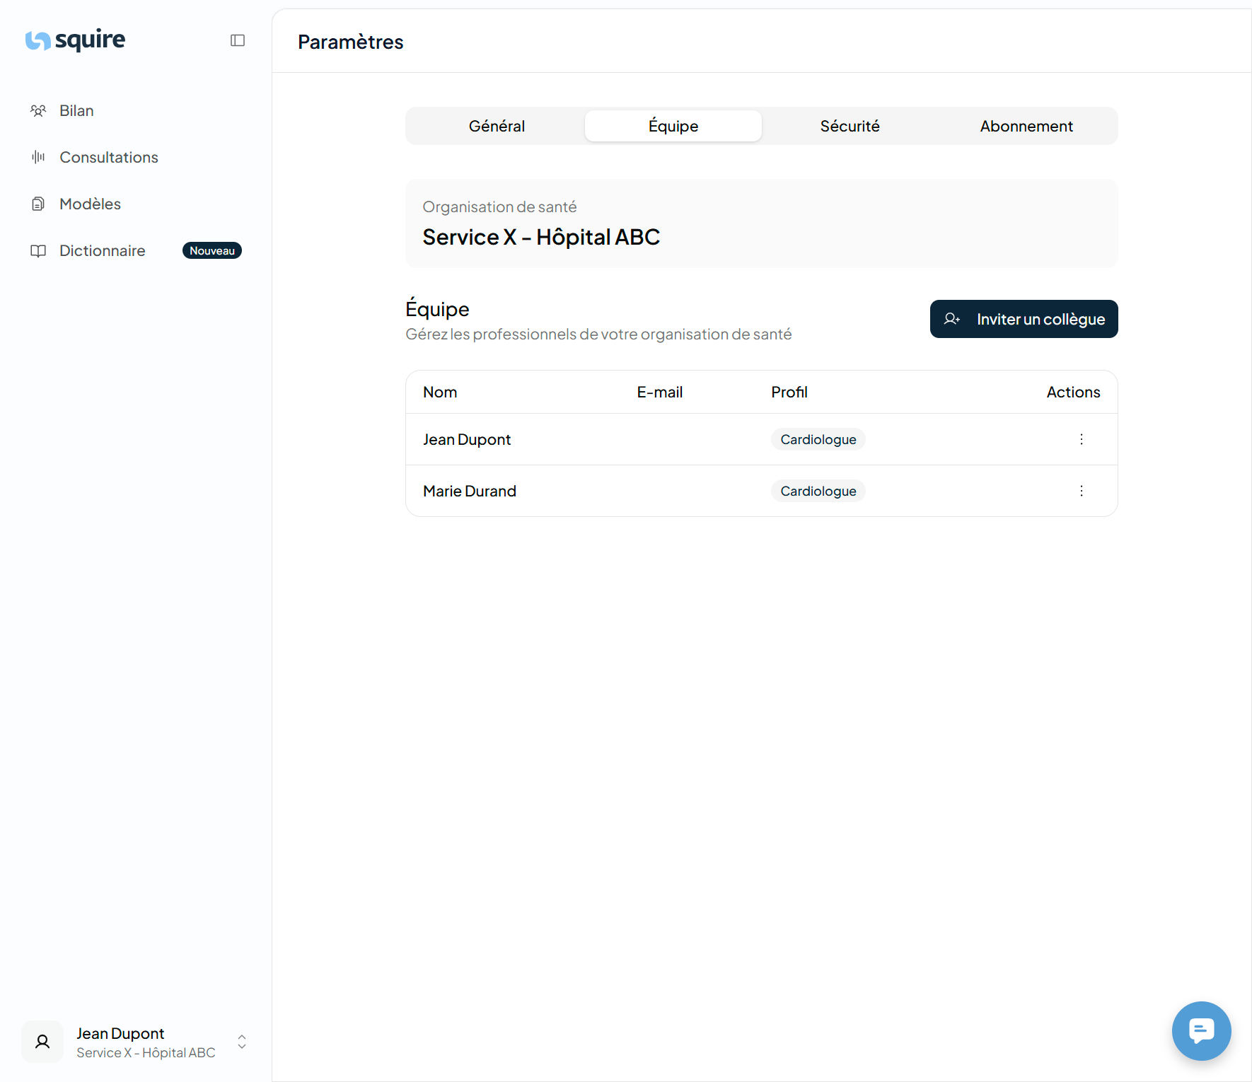Open the Consultations page
Viewport: 1252px width, 1082px height.
point(108,157)
